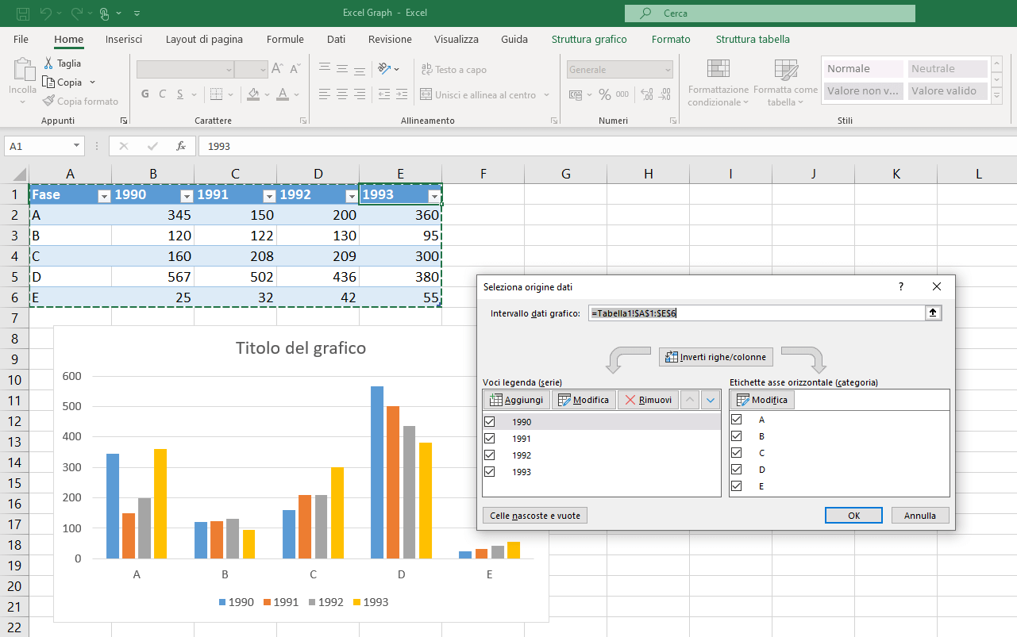
Task: Click the Copia formato paintbrush
Action: tap(48, 102)
